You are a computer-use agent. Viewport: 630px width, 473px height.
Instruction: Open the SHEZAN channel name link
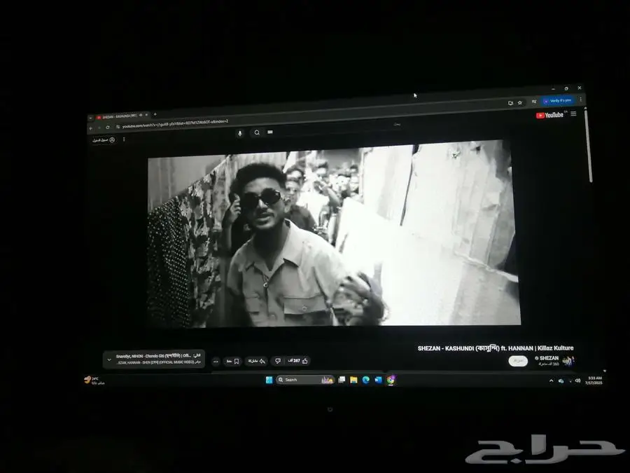[549, 358]
